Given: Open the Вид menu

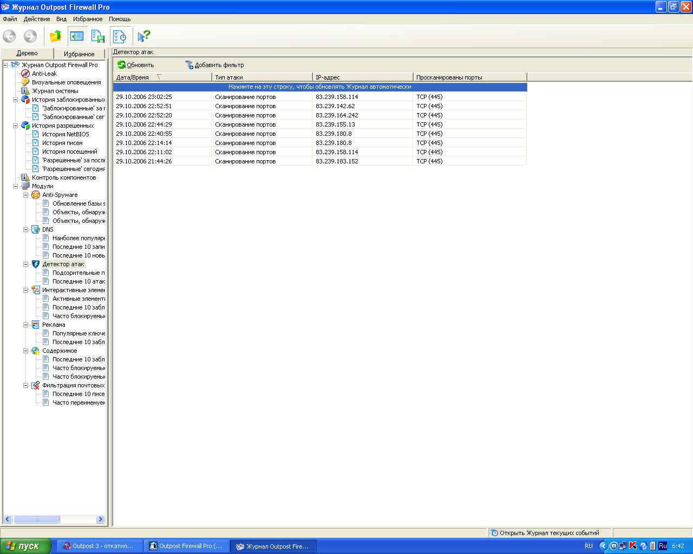Looking at the screenshot, I should tap(61, 19).
